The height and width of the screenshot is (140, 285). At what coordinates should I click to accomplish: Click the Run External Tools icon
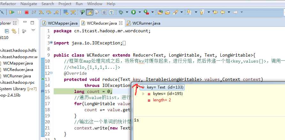tap(146, 12)
